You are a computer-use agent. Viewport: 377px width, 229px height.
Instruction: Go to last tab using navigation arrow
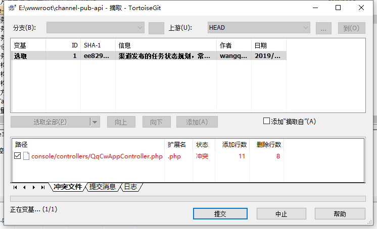[43, 188]
